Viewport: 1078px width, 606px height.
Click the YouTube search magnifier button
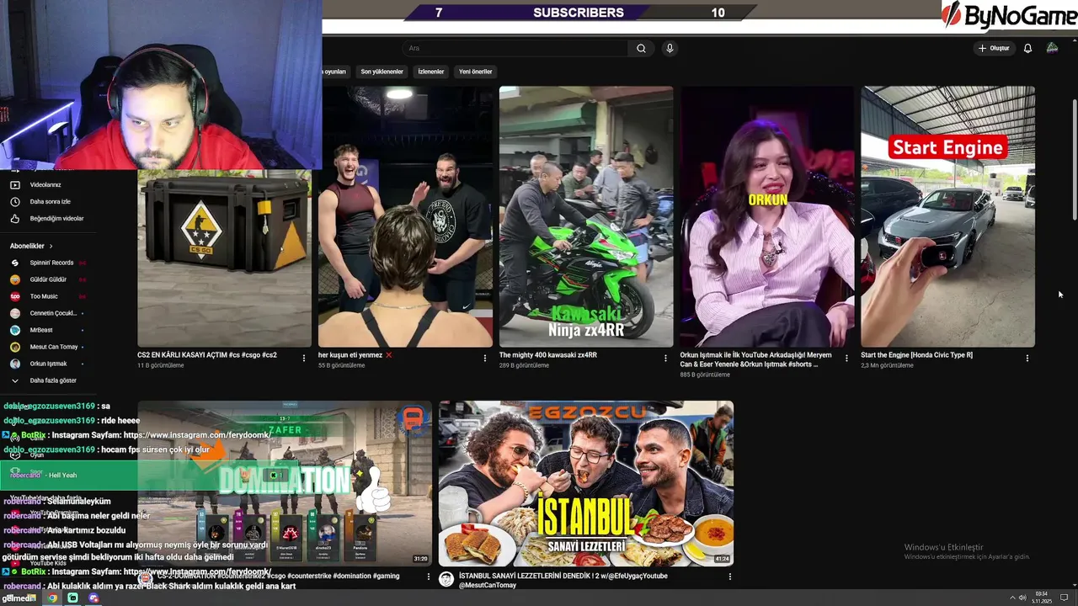pyautogui.click(x=641, y=48)
